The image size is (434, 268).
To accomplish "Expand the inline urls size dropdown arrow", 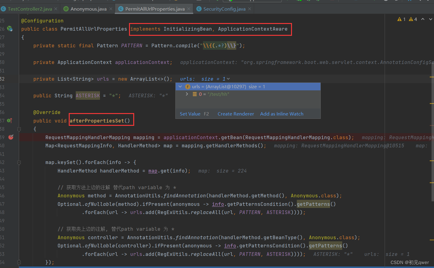I will (228, 79).
